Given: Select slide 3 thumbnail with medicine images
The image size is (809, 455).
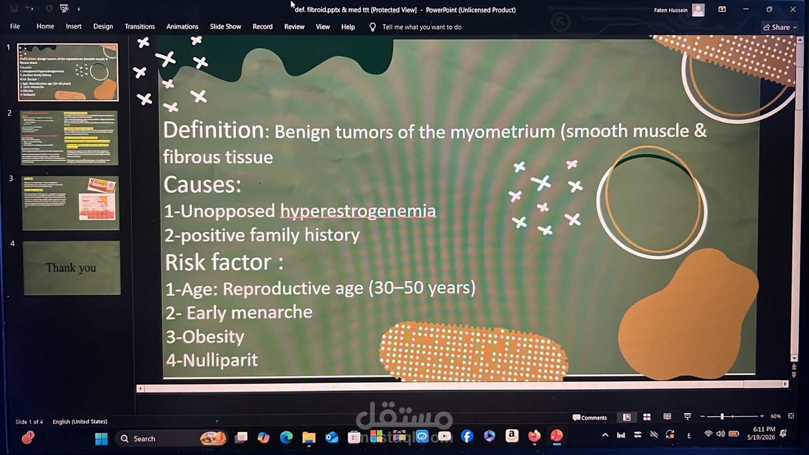Looking at the screenshot, I should (x=70, y=203).
